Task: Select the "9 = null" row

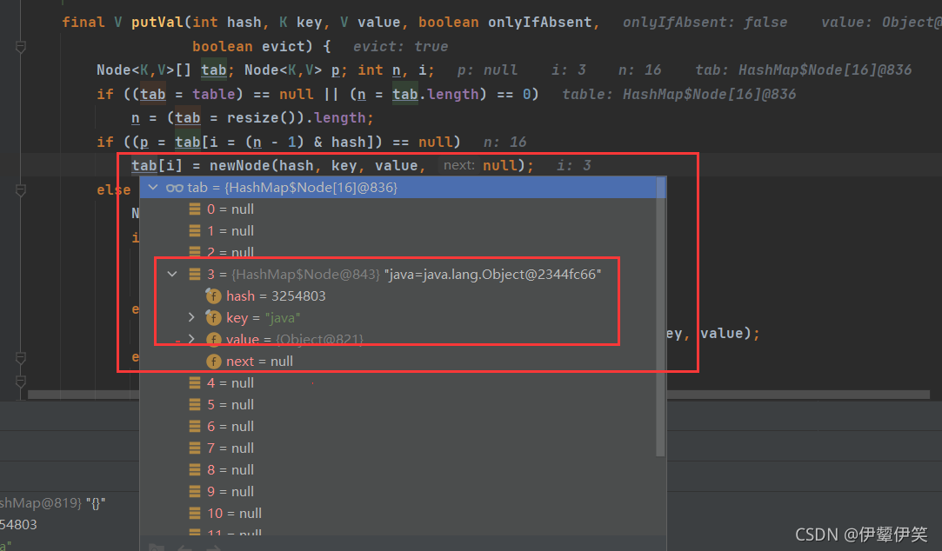Action: (x=398, y=492)
